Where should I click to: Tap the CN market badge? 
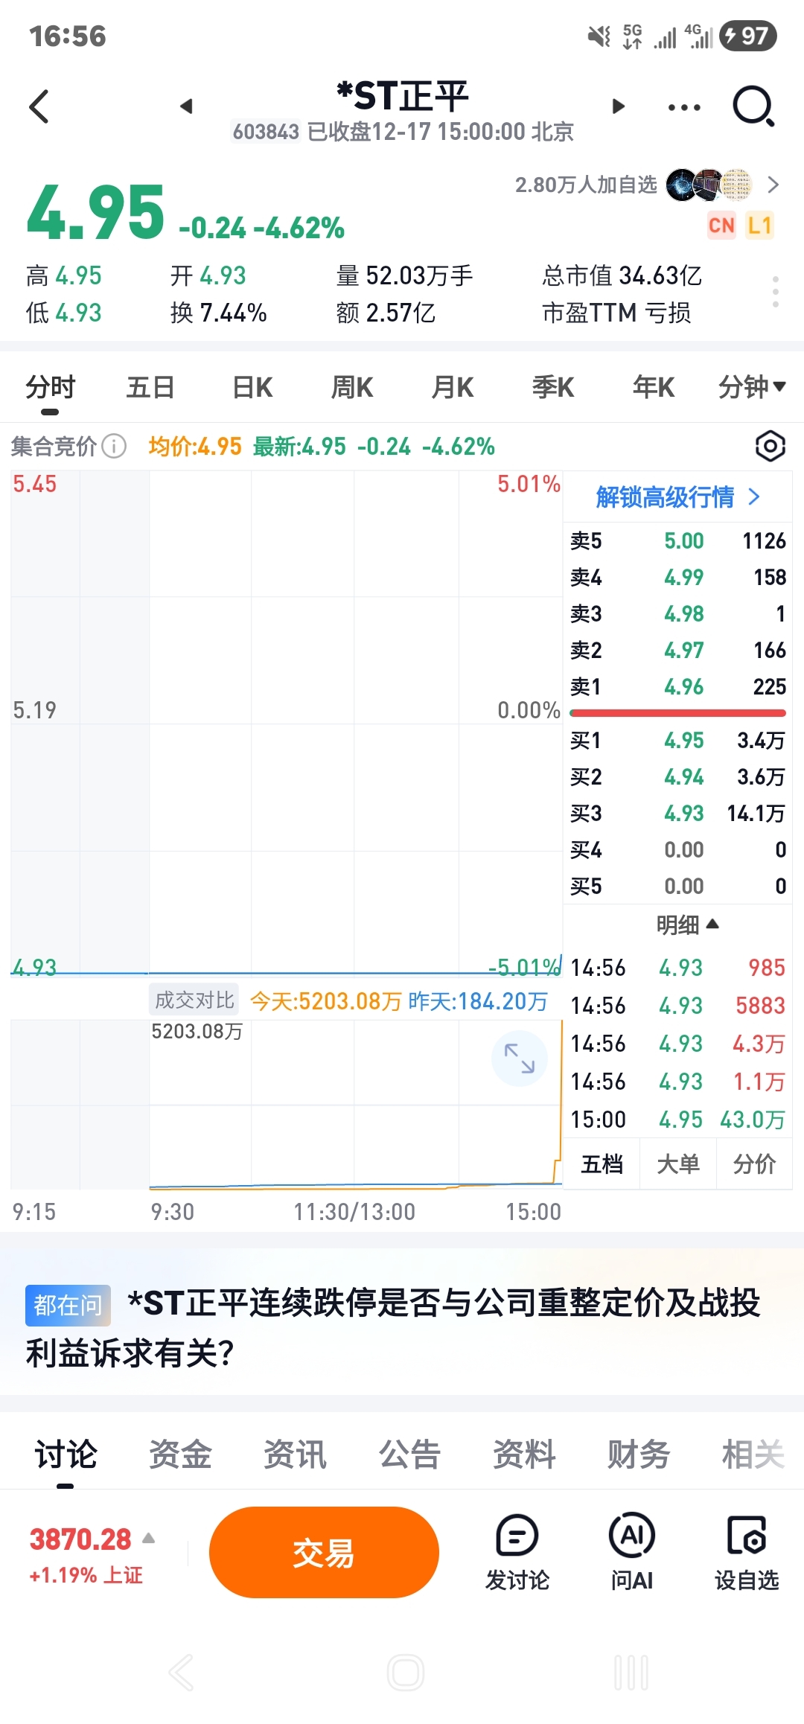pos(721,226)
